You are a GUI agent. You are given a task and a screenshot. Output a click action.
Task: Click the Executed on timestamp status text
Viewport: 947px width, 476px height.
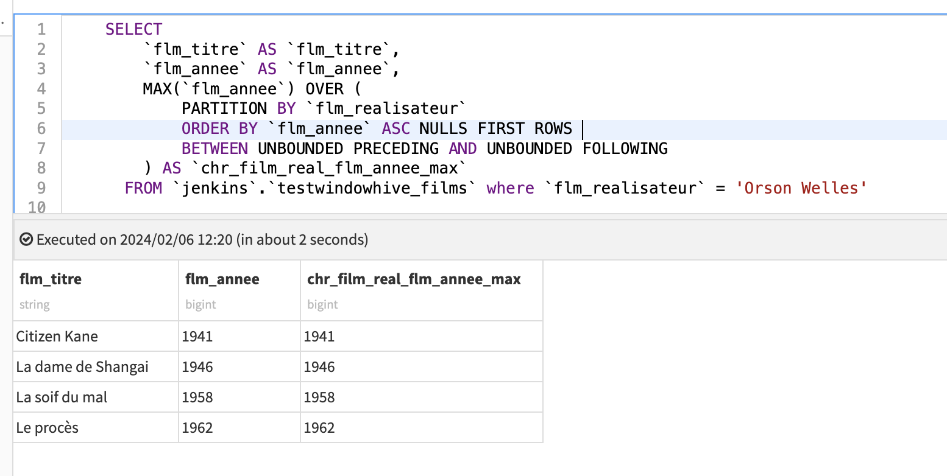coord(202,240)
